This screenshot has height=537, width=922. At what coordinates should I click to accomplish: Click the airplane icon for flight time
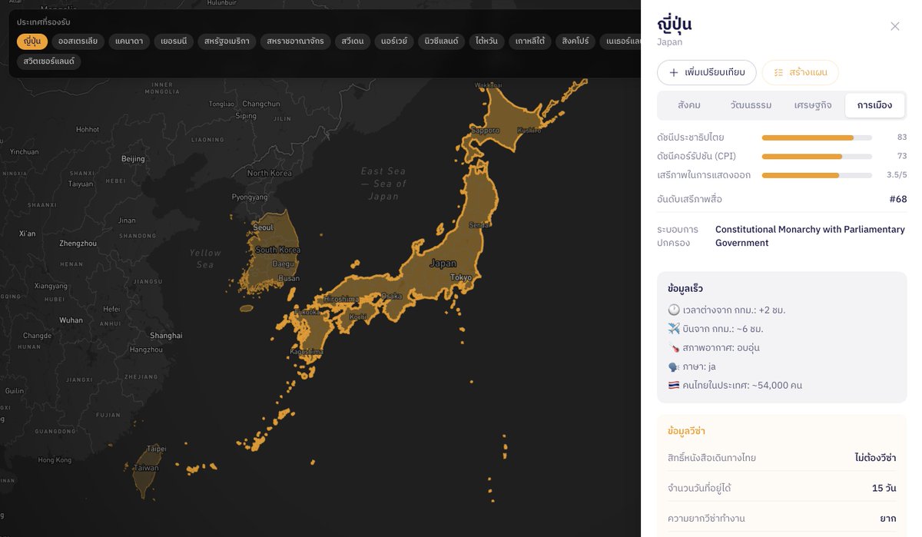pos(674,329)
